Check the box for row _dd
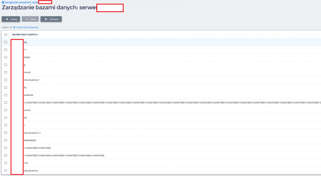Image resolution: width=321 pixels, height=176 pixels. point(6,118)
